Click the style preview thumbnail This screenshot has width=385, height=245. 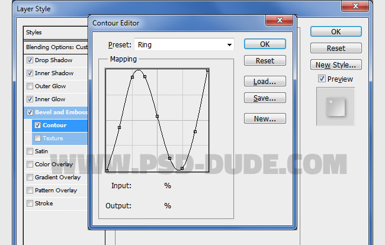(335, 107)
